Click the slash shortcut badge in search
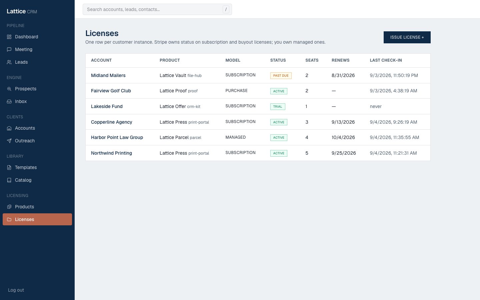Image resolution: width=480 pixels, height=300 pixels. (x=226, y=9)
